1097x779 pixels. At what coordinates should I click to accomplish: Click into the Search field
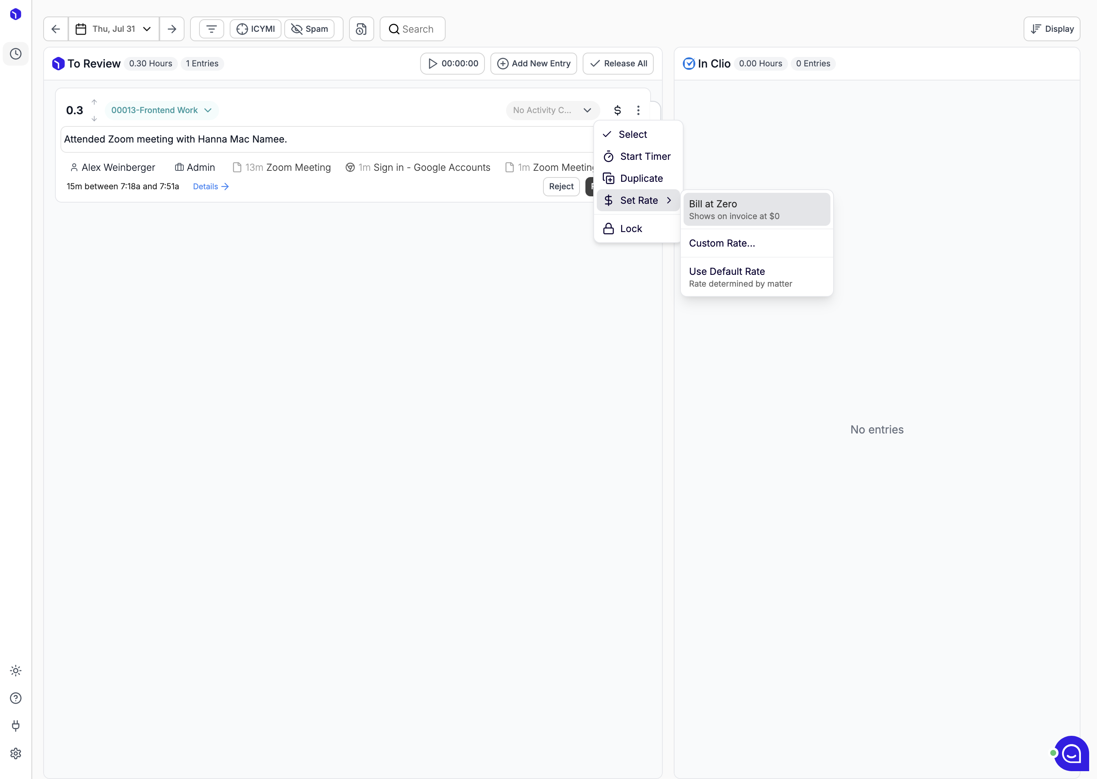tap(413, 29)
